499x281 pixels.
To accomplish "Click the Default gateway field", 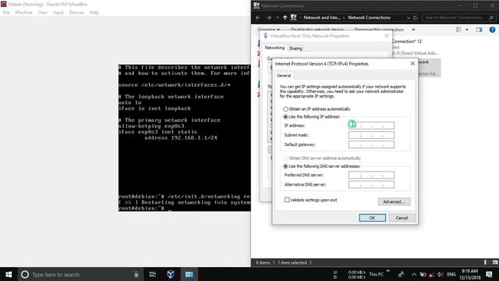I will [371, 144].
